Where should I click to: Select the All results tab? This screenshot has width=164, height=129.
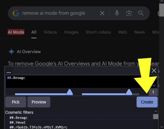click(34, 32)
